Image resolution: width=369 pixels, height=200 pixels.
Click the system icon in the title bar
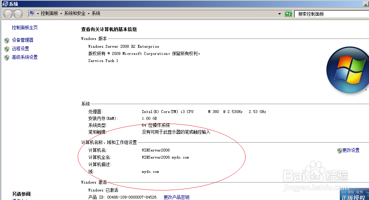[x=5, y=4]
